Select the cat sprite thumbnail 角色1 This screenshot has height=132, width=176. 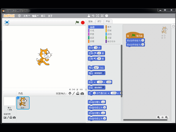point(23,103)
